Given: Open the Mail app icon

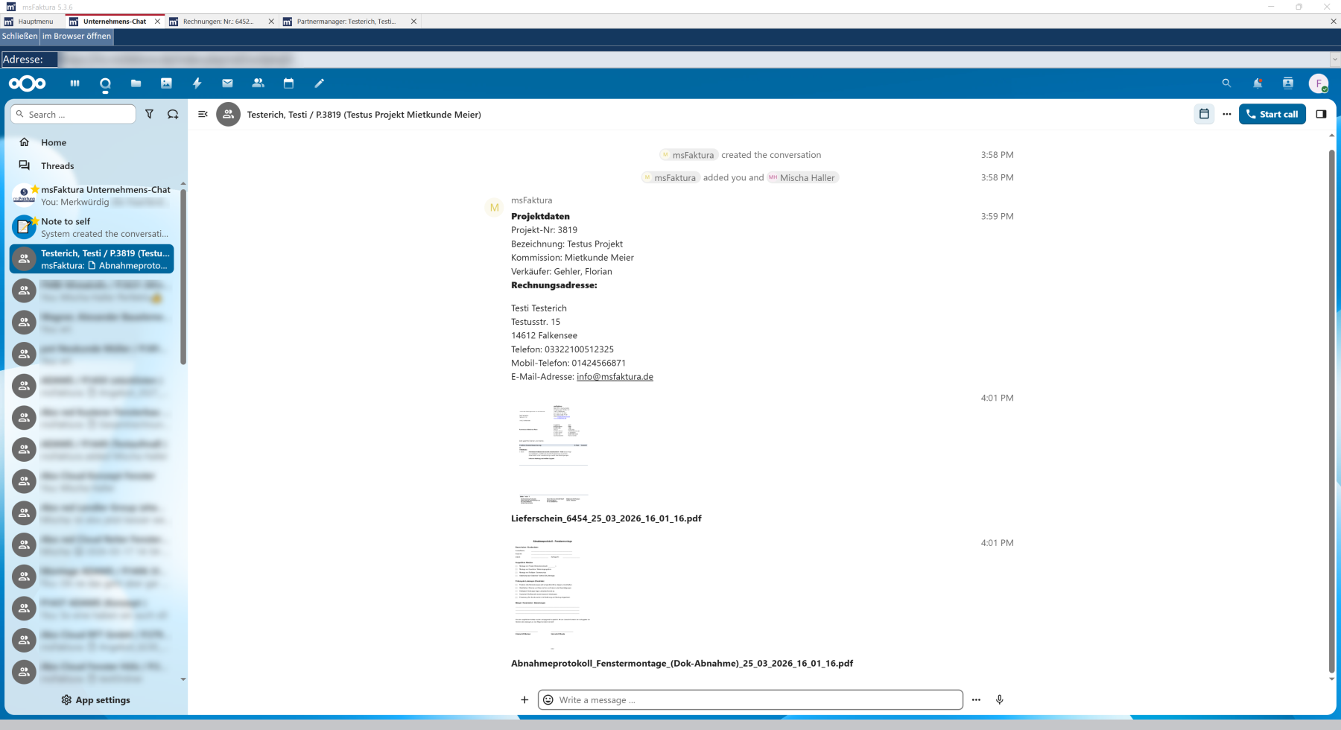Looking at the screenshot, I should click(227, 83).
